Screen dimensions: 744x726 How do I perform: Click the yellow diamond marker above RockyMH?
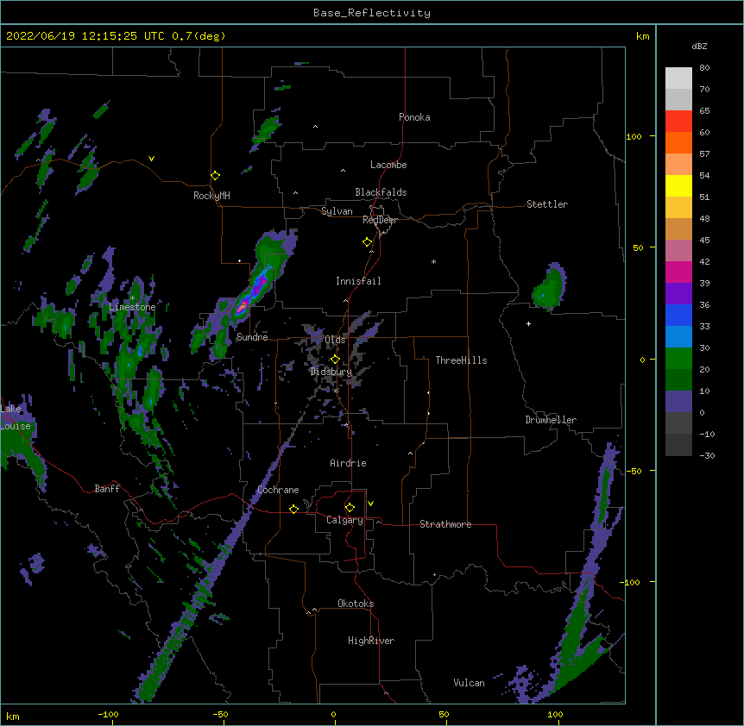point(215,176)
